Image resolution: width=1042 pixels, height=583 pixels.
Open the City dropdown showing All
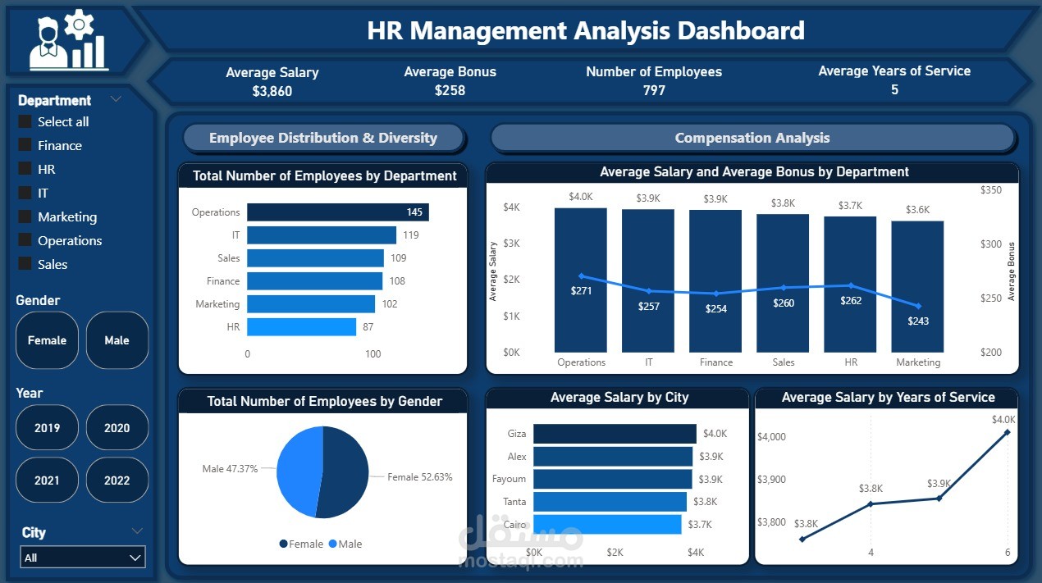coord(83,557)
